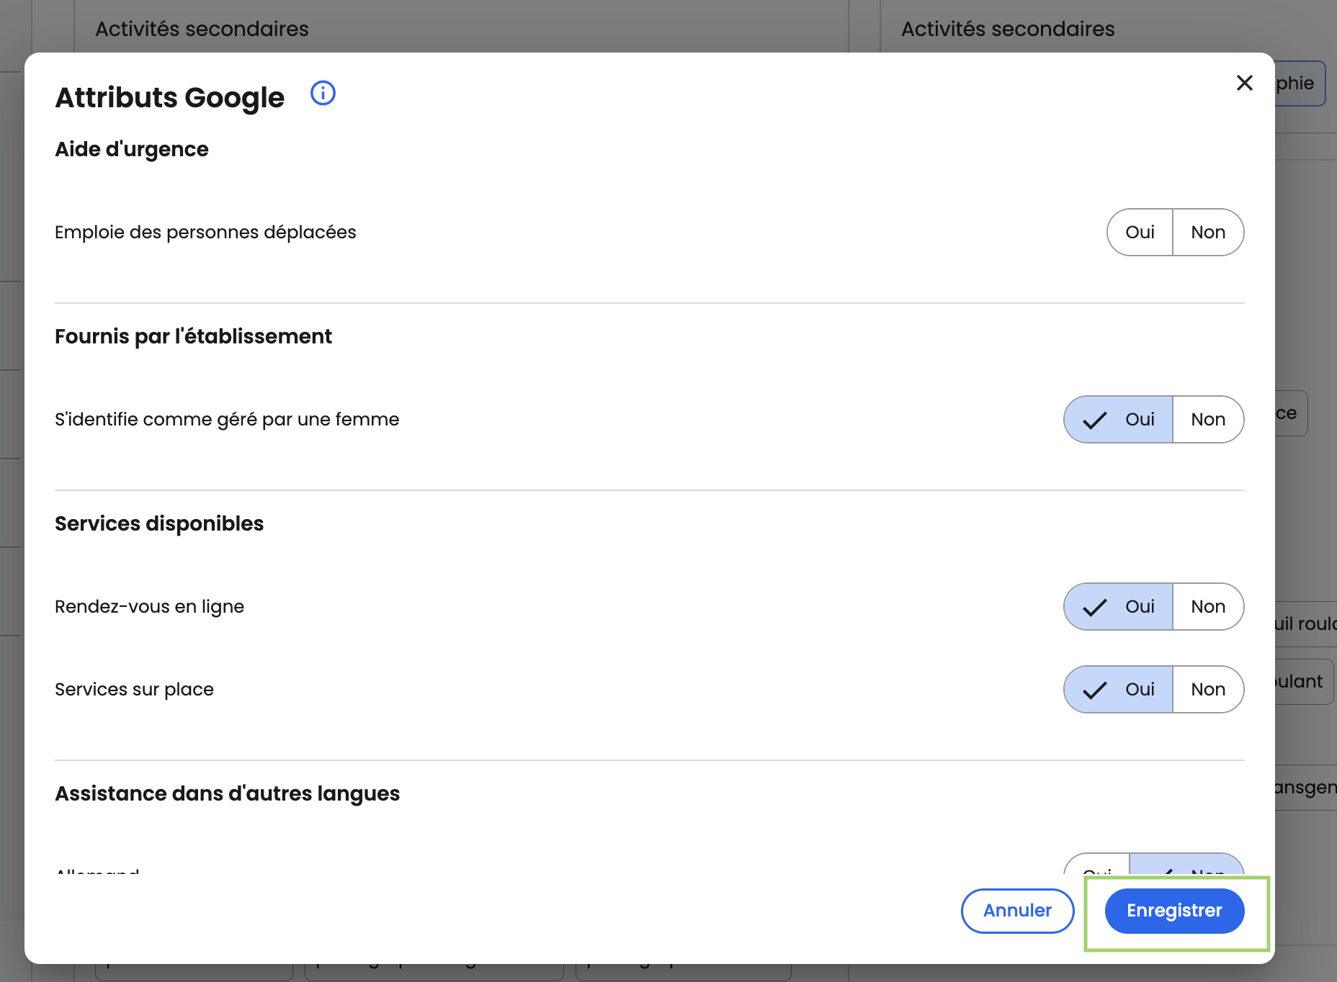Click the Annuler button
Image resolution: width=1337 pixels, height=982 pixels.
[1017, 911]
